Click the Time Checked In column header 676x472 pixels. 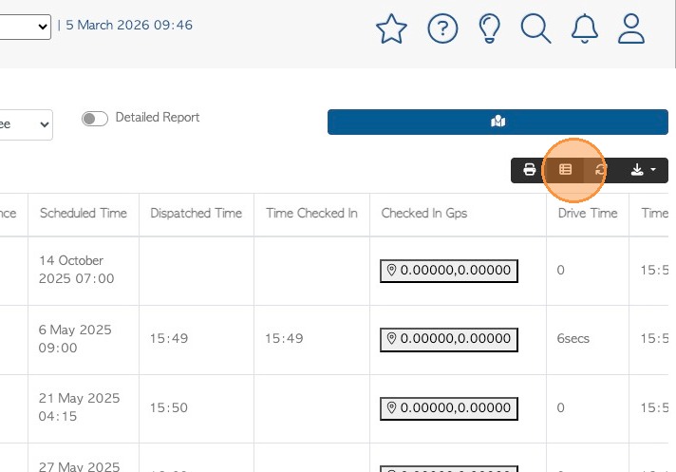point(311,214)
